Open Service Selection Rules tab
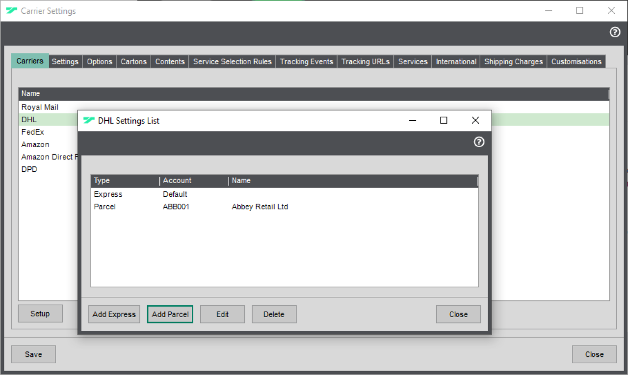 click(233, 62)
